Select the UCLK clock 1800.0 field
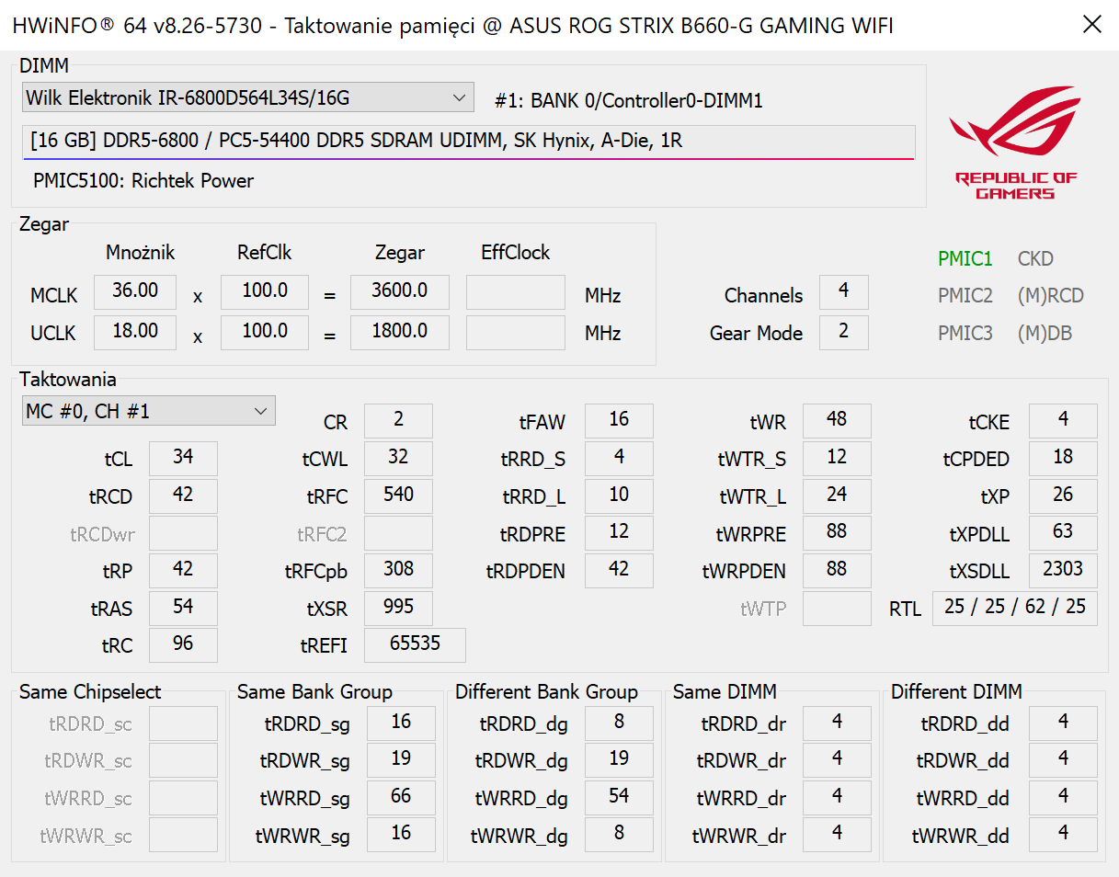1119x877 pixels. (399, 332)
